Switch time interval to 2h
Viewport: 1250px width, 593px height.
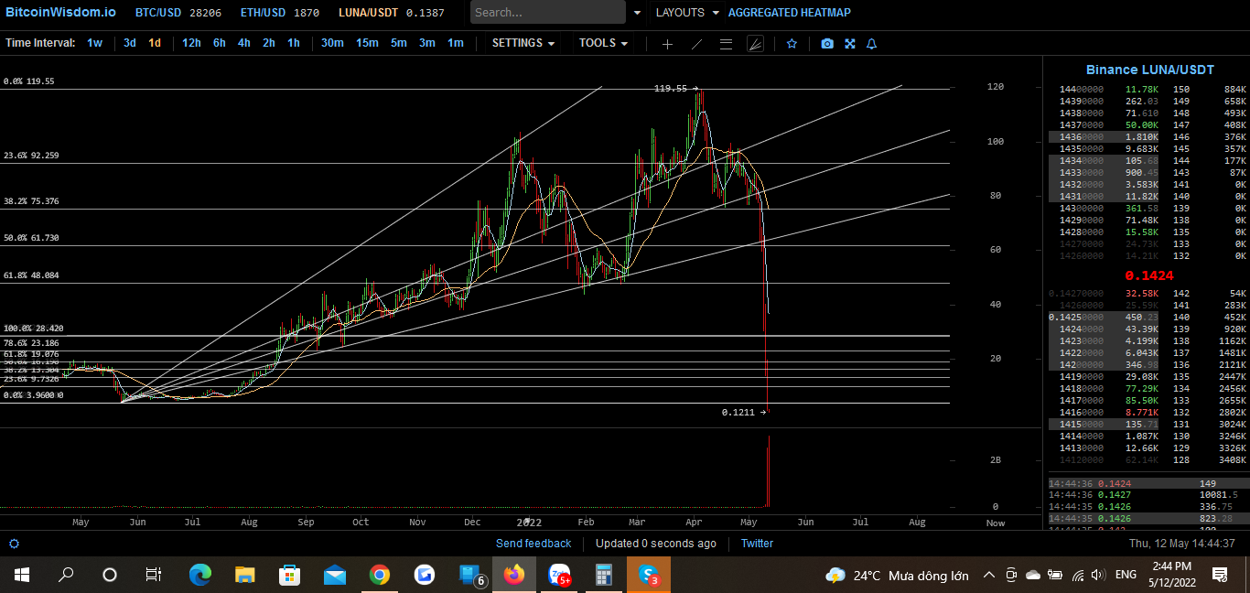click(x=269, y=43)
